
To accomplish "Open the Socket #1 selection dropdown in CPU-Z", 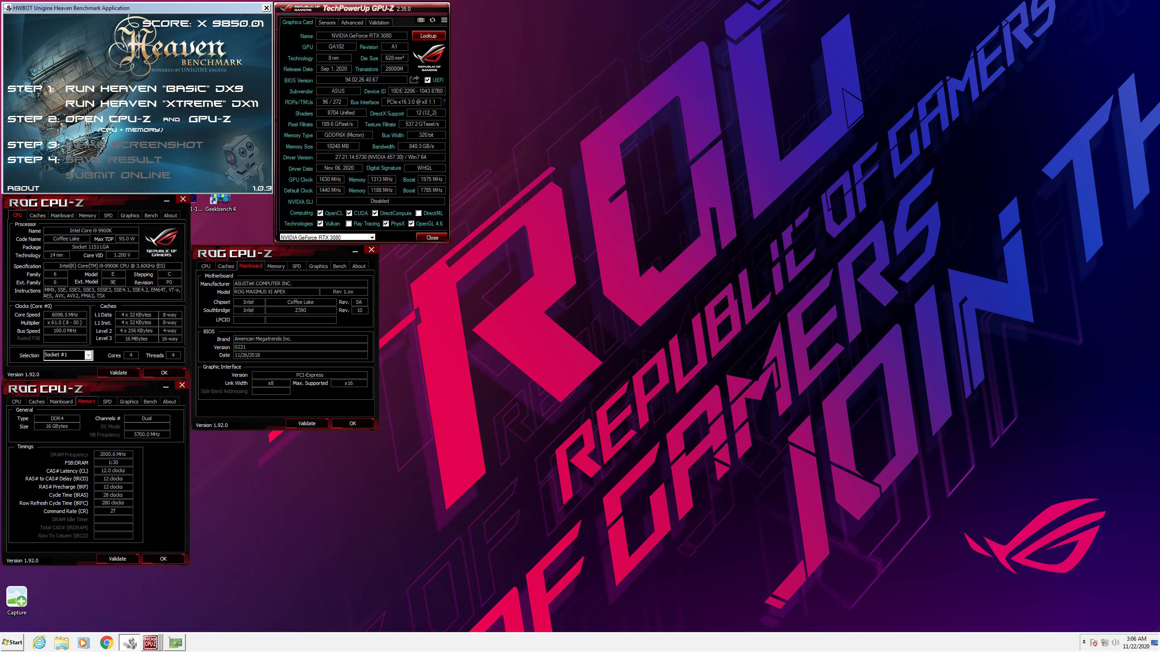I will pos(68,355).
